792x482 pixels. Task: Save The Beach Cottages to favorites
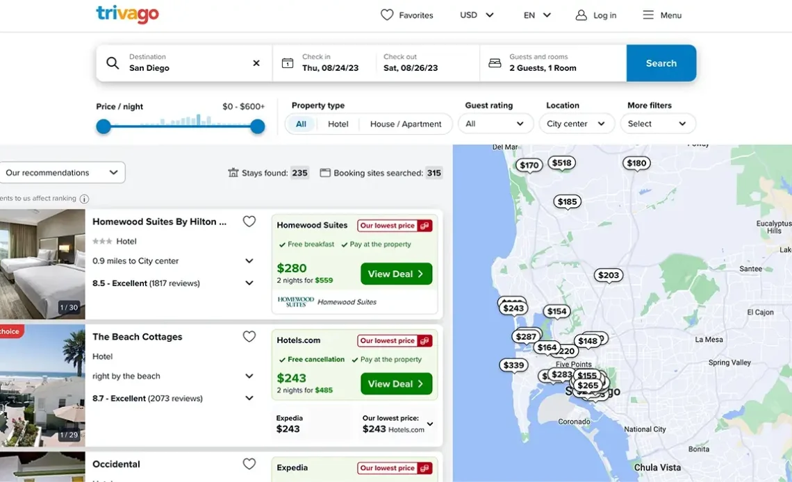coord(249,337)
